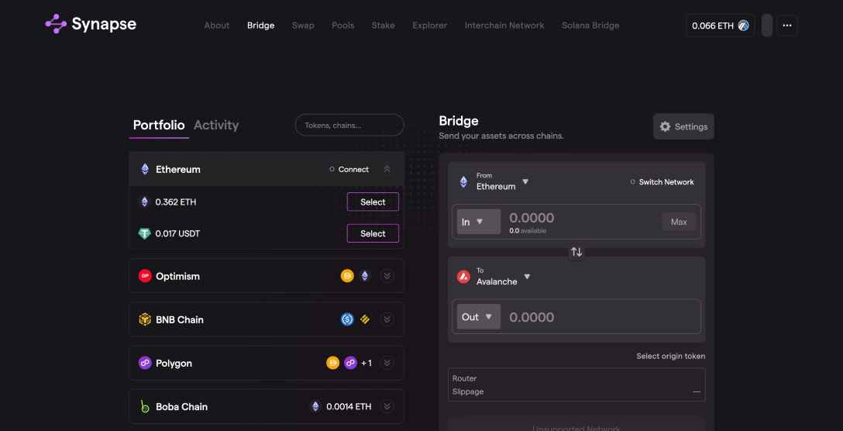Viewport: 843px width, 431px height.
Task: Visit Interchain Network page
Action: [504, 26]
